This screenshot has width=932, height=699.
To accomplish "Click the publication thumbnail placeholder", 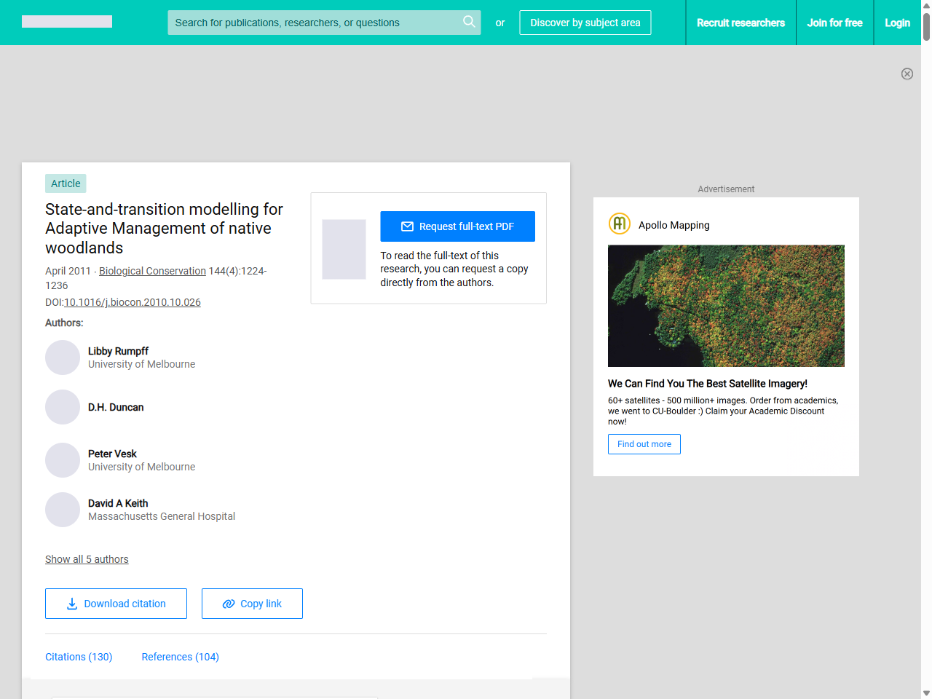I will pos(344,249).
